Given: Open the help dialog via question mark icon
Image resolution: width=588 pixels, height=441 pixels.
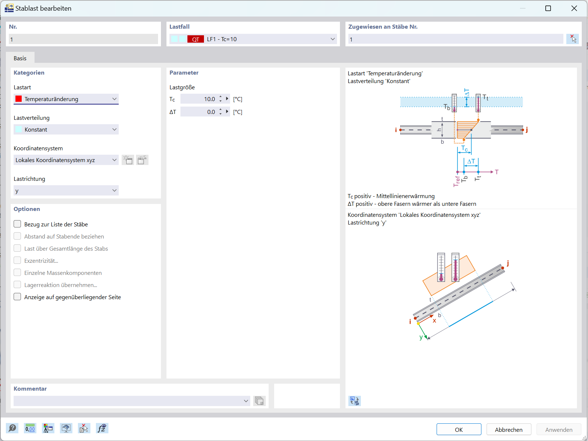Looking at the screenshot, I should [12, 428].
